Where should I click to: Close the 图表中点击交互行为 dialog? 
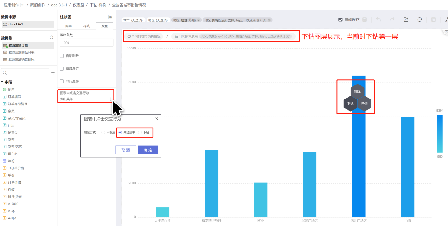pyautogui.click(x=157, y=118)
